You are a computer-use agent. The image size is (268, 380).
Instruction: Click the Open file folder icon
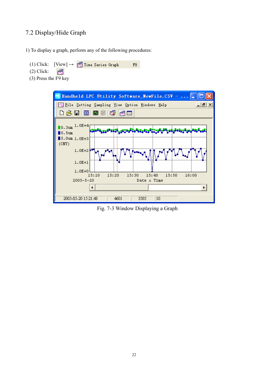coord(69,113)
